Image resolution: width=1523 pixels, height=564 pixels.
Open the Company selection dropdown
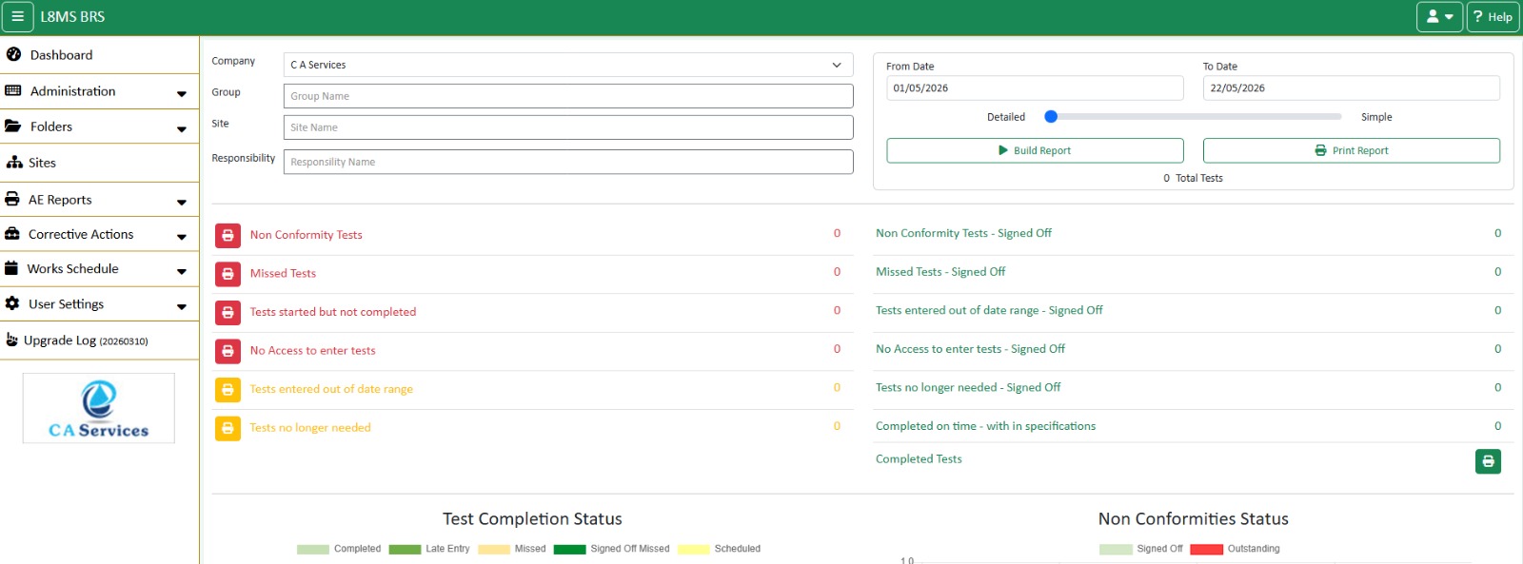click(568, 65)
